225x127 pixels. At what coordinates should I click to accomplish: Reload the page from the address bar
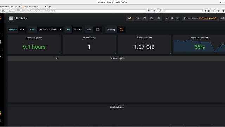(x=154, y=11)
